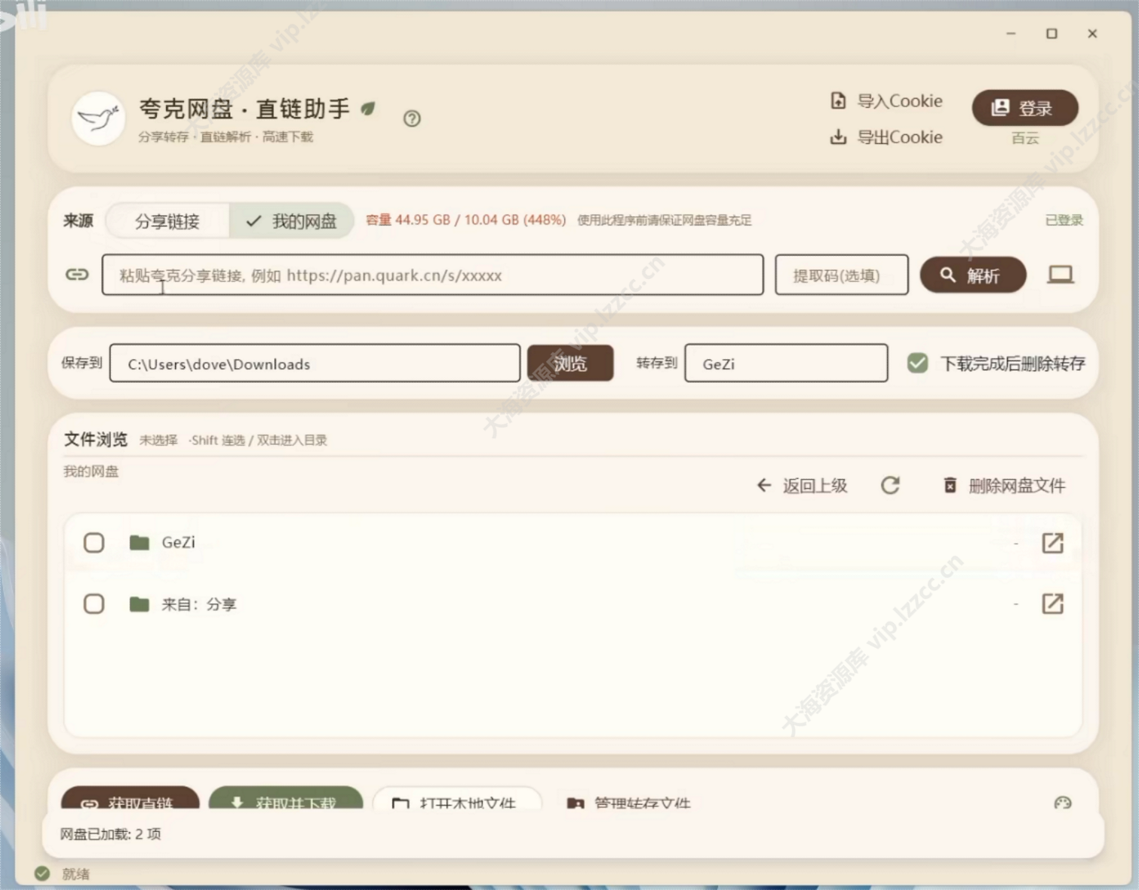Check the GeZi folder checkbox

(94, 542)
